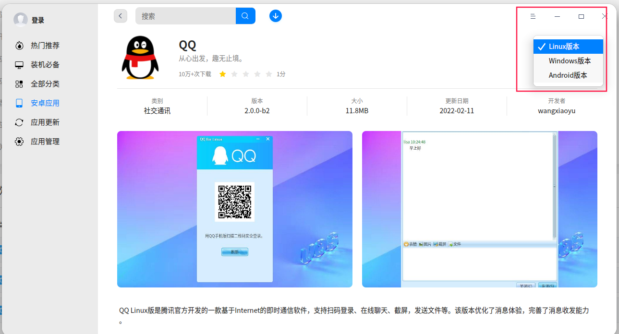
Task: Click the blue search magnifier button
Action: 245,16
